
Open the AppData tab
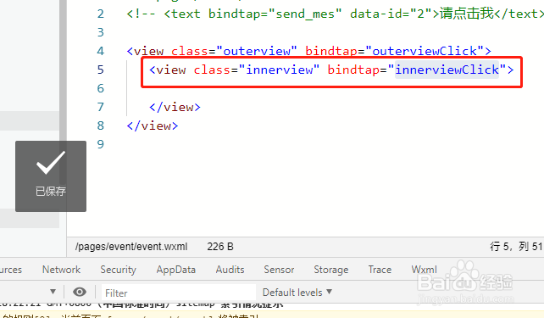tap(176, 270)
